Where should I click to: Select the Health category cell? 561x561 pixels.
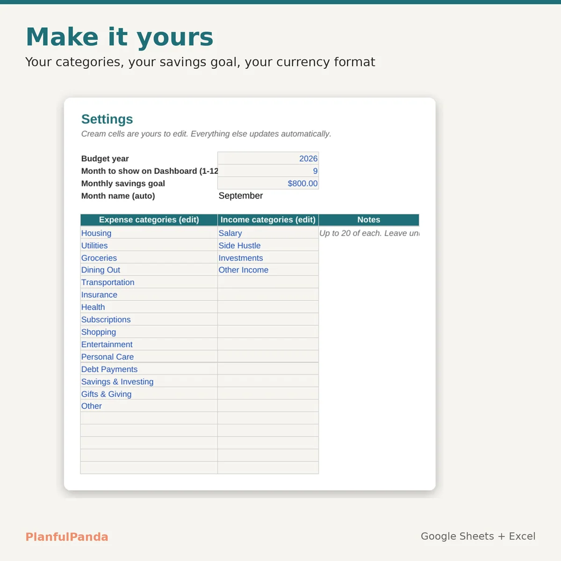pyautogui.click(x=149, y=307)
